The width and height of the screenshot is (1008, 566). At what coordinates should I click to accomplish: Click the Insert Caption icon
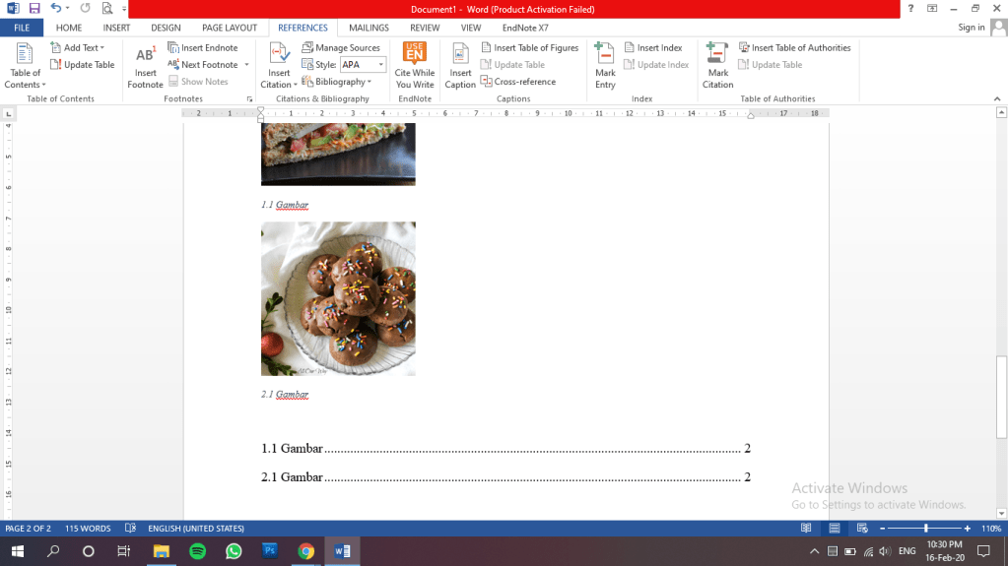[460, 57]
